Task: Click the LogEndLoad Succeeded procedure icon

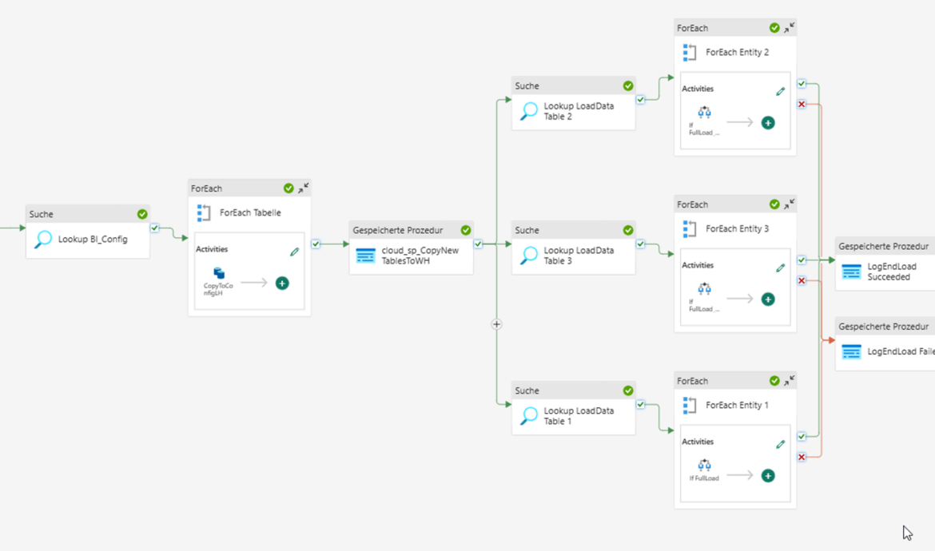Action: (x=852, y=272)
